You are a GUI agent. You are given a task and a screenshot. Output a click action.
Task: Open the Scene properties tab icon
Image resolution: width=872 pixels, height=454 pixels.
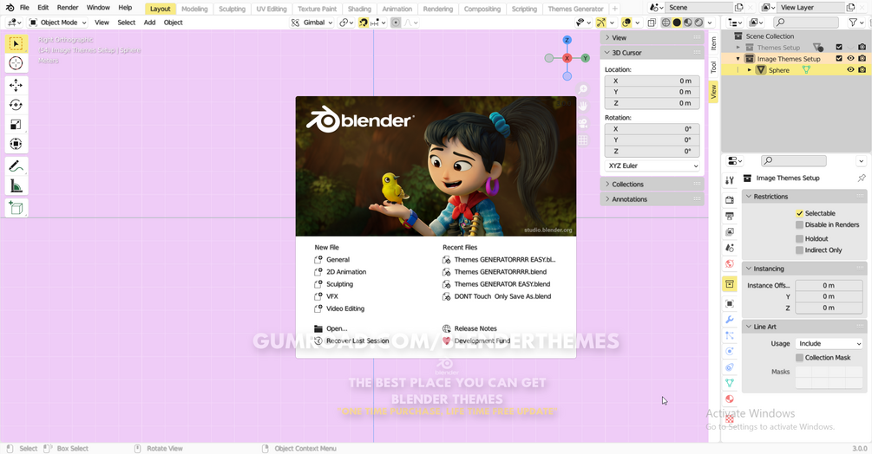point(730,248)
